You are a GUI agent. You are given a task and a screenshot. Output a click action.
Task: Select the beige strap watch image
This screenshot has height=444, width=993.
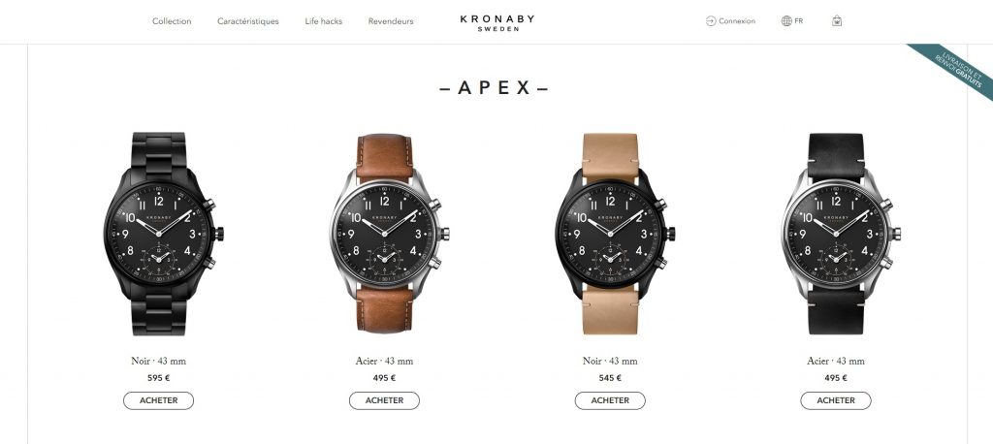[x=615, y=234]
